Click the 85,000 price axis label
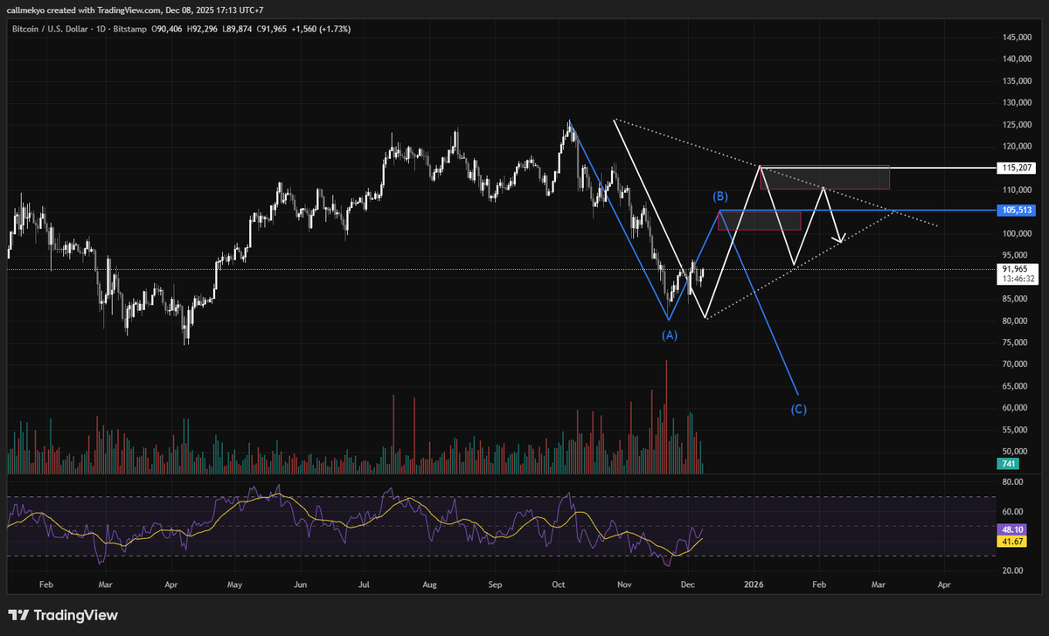 (x=1017, y=299)
